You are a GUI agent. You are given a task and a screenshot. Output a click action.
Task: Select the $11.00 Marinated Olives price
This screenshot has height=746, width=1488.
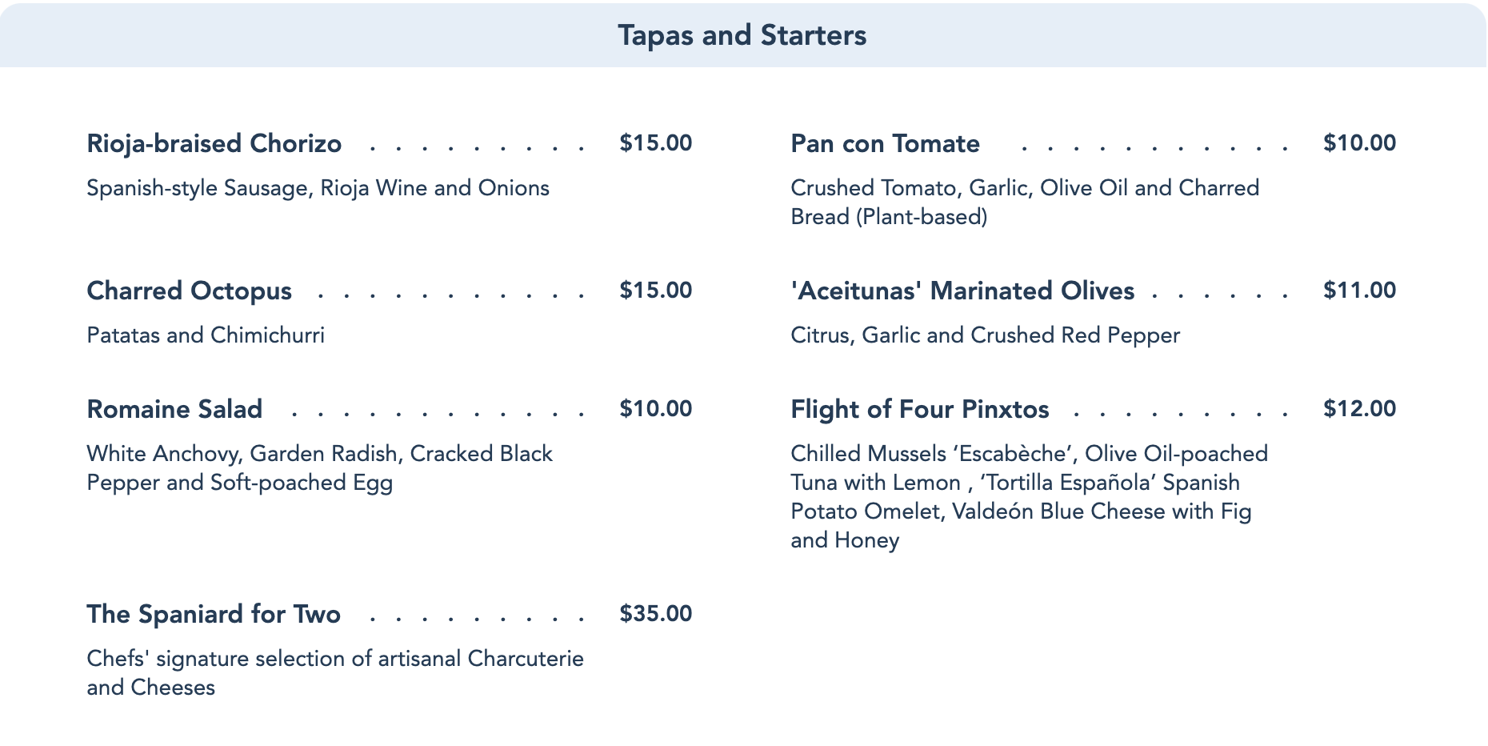coord(1359,291)
